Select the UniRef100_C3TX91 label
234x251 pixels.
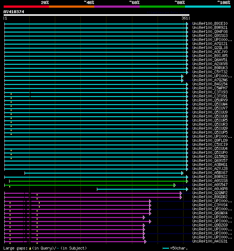click(x=210, y=96)
